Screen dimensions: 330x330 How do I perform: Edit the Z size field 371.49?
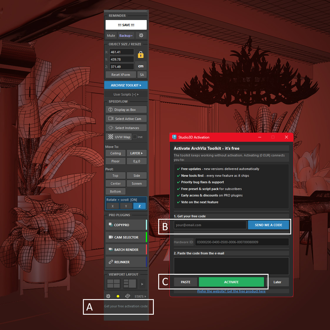pos(122,67)
